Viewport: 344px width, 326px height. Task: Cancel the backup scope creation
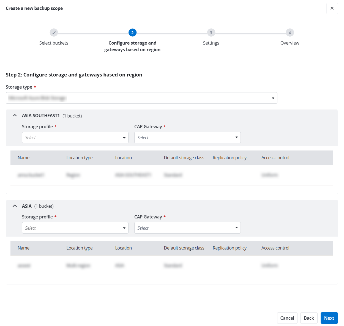[287, 318]
